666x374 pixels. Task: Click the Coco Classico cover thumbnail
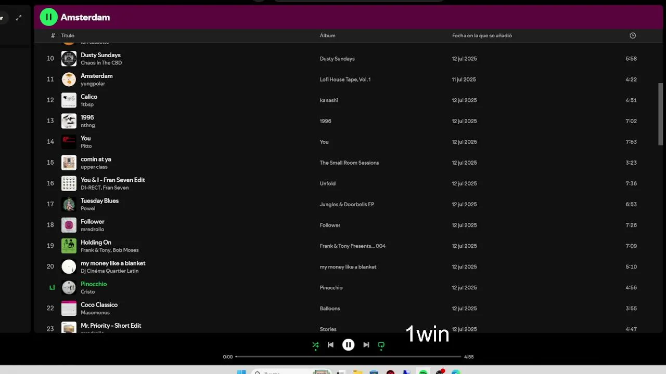click(69, 308)
